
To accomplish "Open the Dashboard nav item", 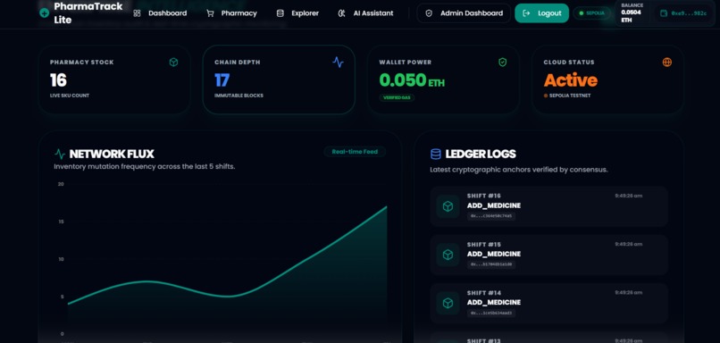I will coord(160,13).
